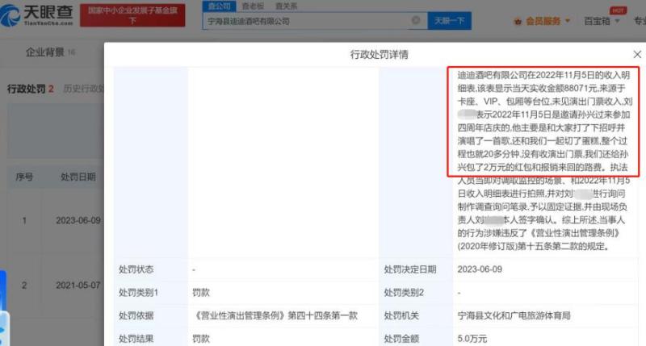The width and height of the screenshot is (646, 346).
Task: Click the 2023-06-09 penalty row date
Action: pos(78,220)
